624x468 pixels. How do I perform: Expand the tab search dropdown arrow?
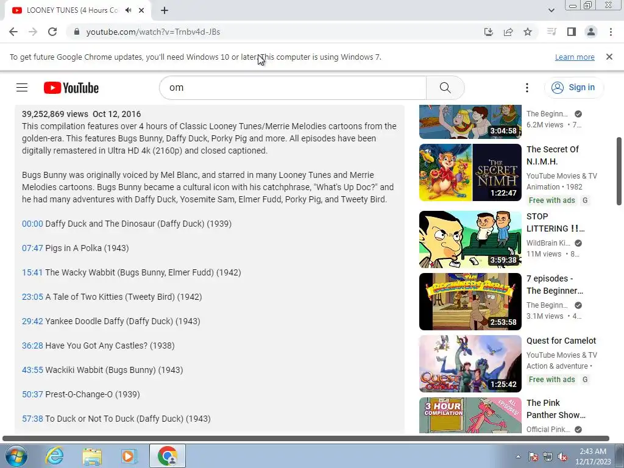(x=551, y=10)
